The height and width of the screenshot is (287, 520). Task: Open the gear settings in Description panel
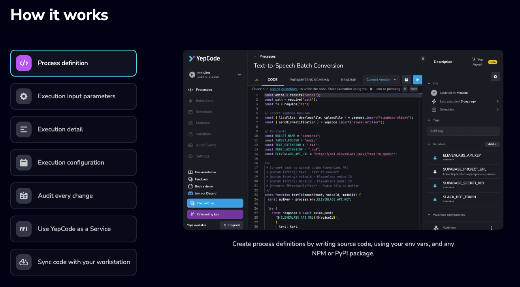(x=495, y=77)
